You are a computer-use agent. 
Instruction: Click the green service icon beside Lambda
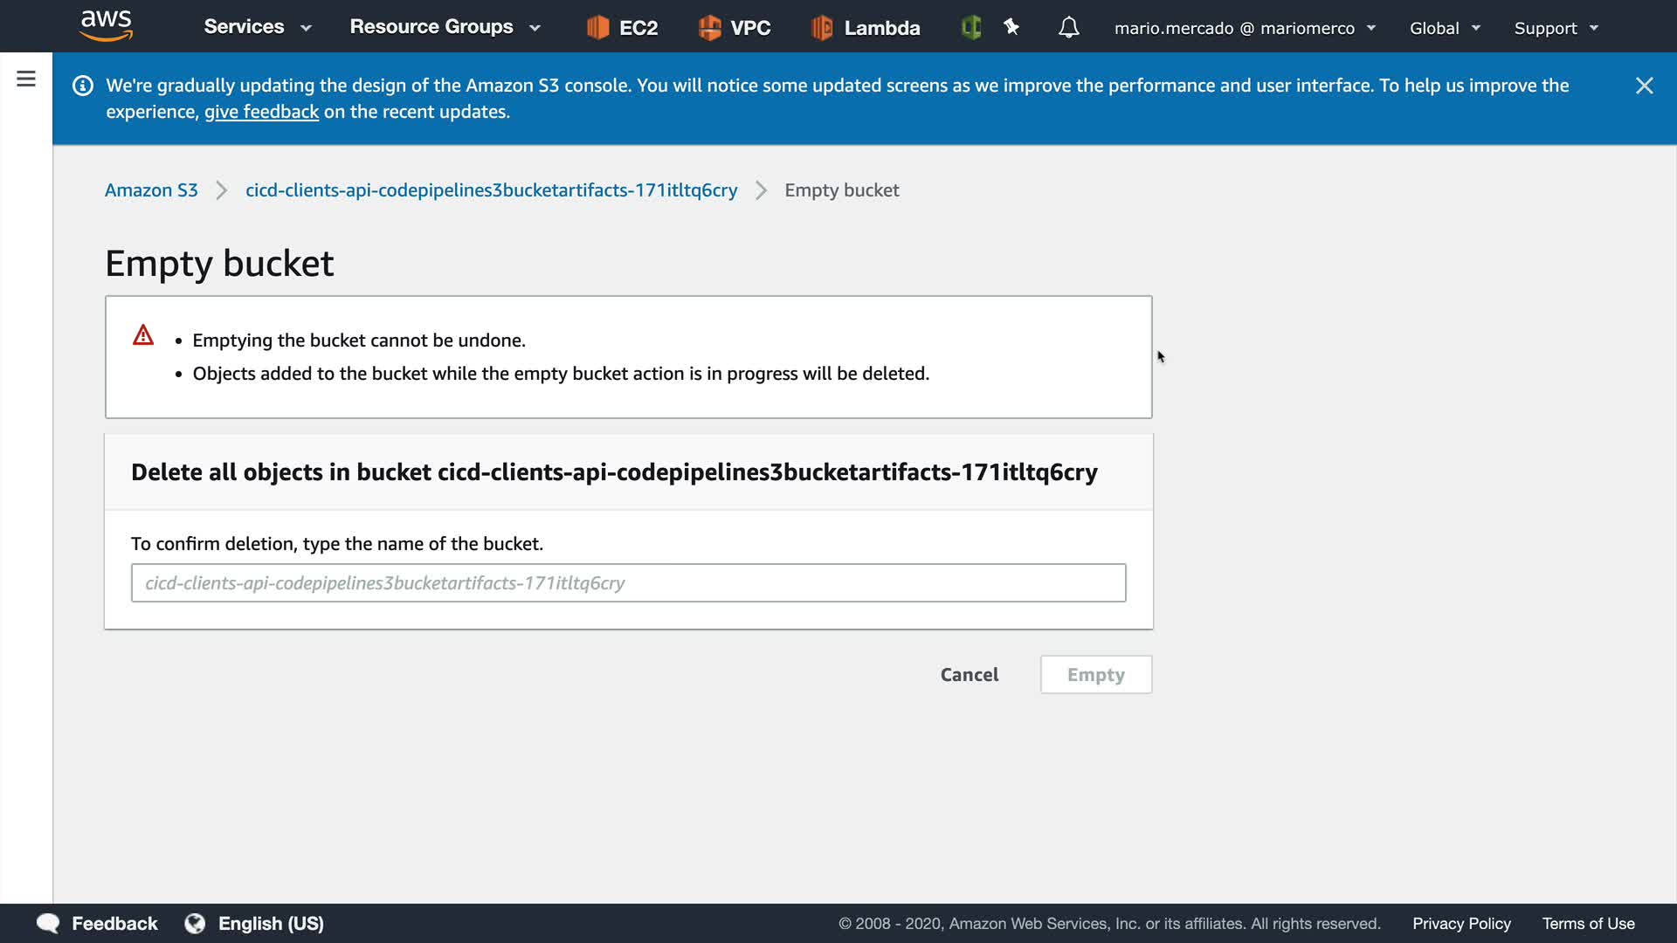(970, 28)
